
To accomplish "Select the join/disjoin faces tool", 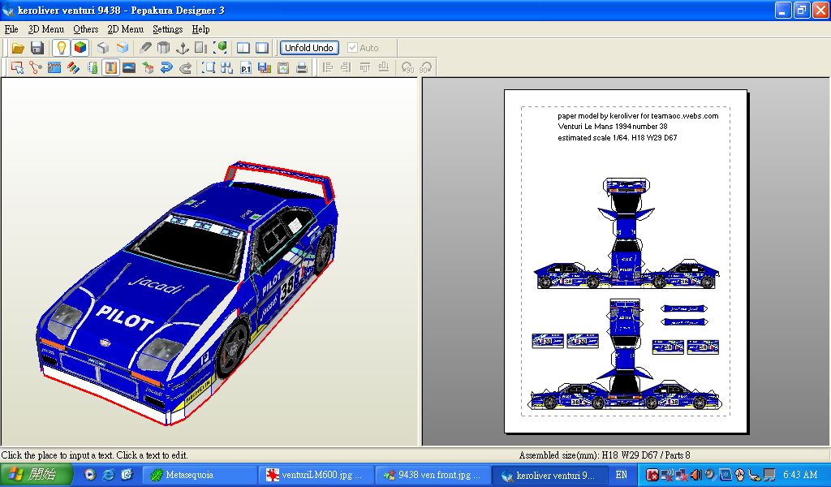I will click(36, 68).
